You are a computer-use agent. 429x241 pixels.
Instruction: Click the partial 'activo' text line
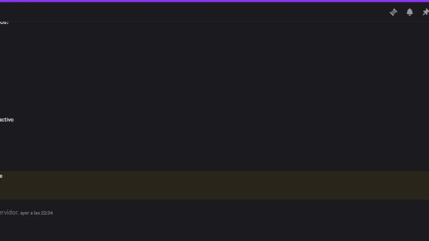point(7,119)
